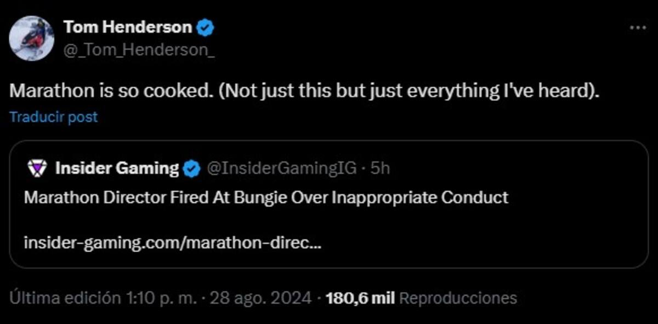Click the Reproducciones label

(x=458, y=298)
